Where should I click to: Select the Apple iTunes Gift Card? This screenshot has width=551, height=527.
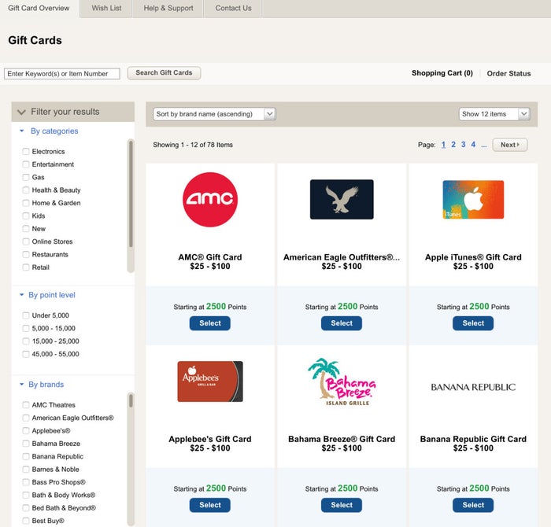[473, 323]
